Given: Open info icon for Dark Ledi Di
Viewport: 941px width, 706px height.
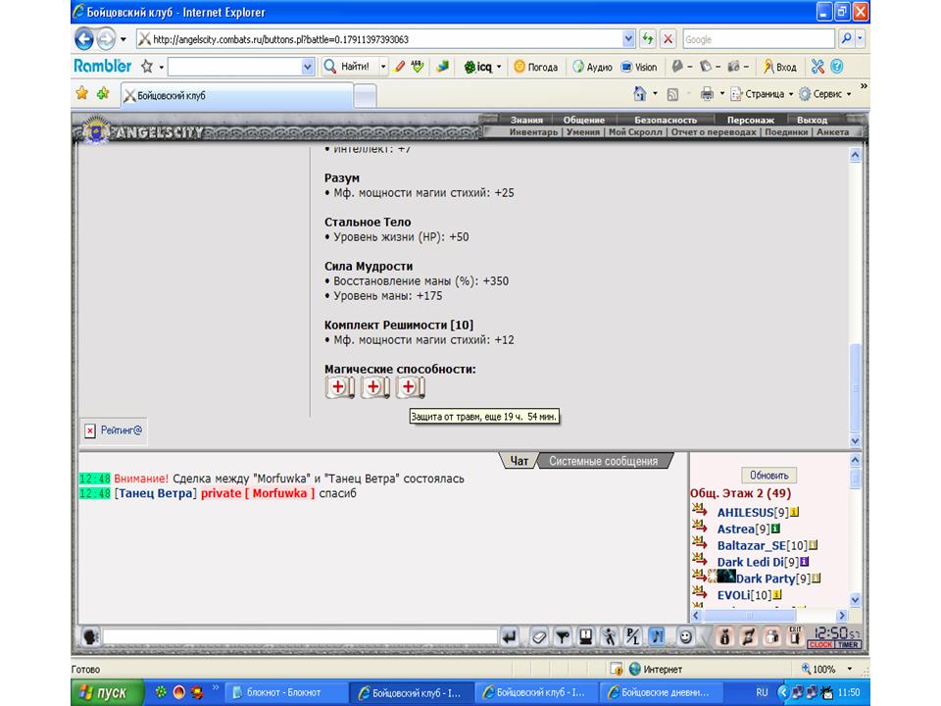Looking at the screenshot, I should coord(804,562).
